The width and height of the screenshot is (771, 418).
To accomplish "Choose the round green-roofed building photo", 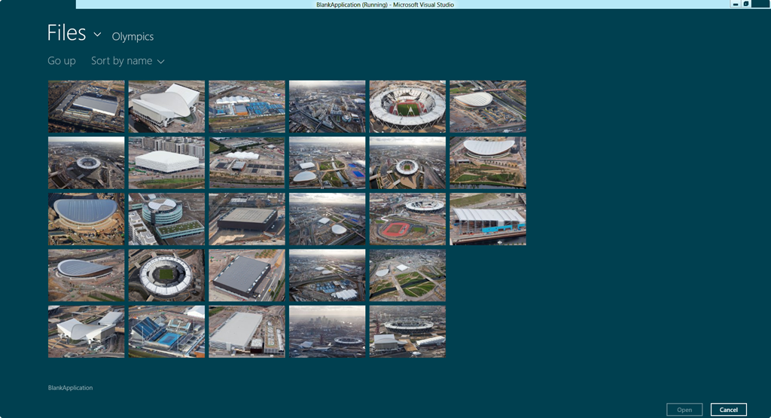I will [x=166, y=219].
